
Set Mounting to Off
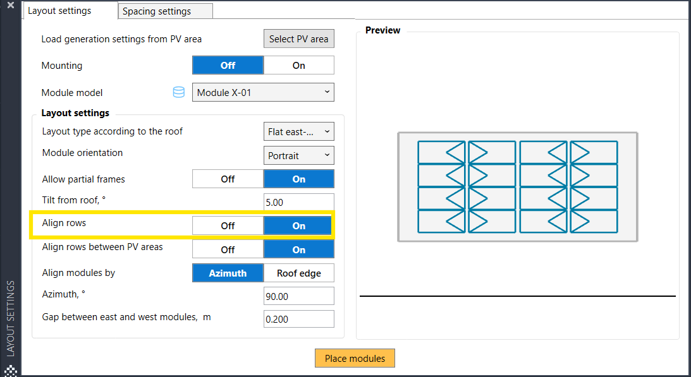(228, 65)
